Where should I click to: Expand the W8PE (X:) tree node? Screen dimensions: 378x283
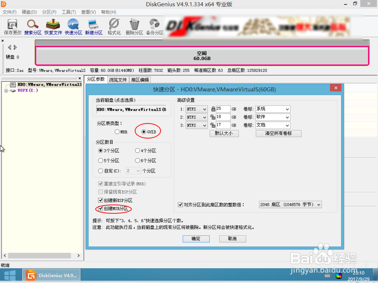coord(6,91)
